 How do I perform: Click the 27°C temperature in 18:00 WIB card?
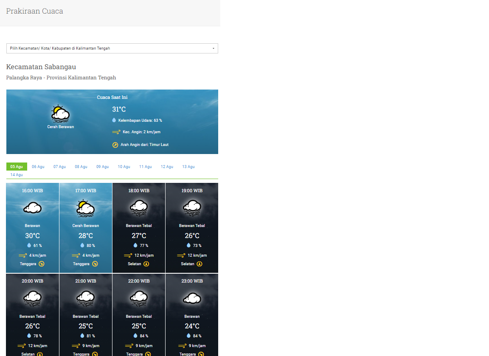click(139, 235)
